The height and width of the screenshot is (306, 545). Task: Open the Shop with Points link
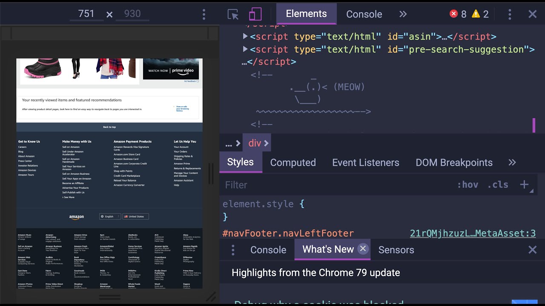point(123,171)
